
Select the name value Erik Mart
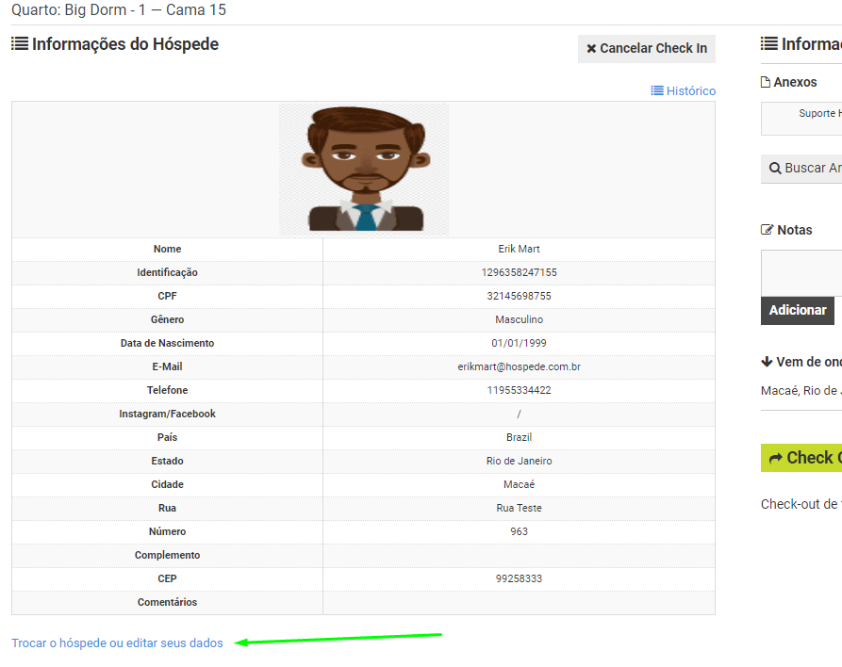(x=519, y=249)
